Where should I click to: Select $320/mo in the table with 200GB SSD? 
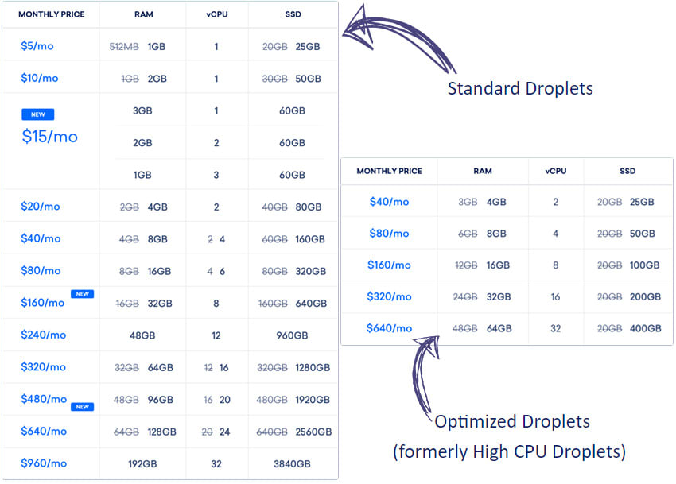389,296
